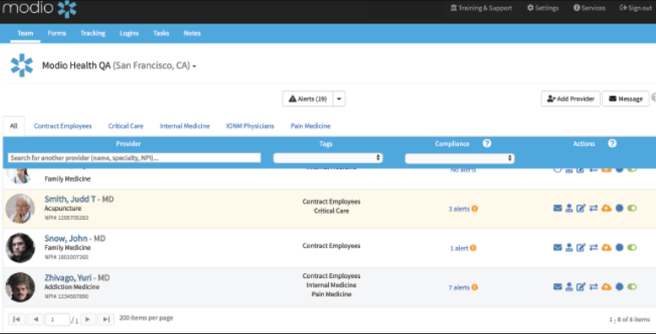Go to last page pagination button
This screenshot has height=334, width=656.
click(107, 320)
